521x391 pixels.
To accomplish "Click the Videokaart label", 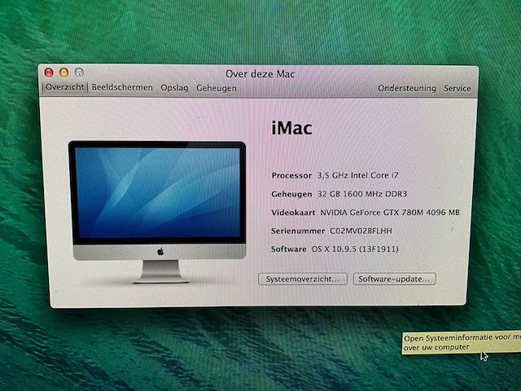I will point(293,213).
